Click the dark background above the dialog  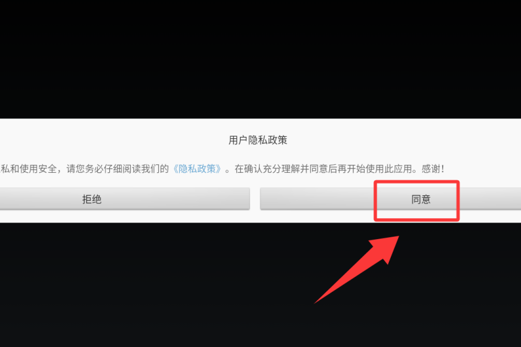[260, 59]
